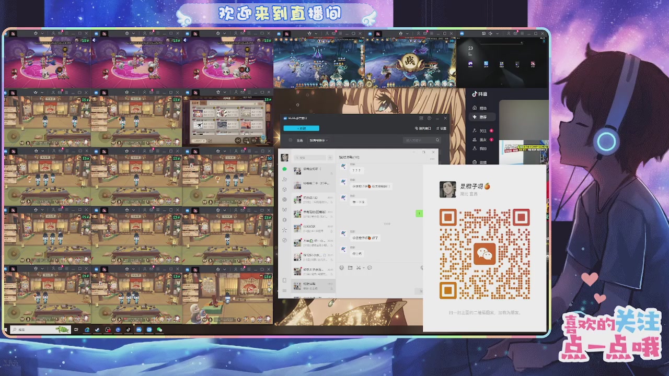
Task: Click the phone icon at WeChat sidebar bottom
Action: coord(284,280)
